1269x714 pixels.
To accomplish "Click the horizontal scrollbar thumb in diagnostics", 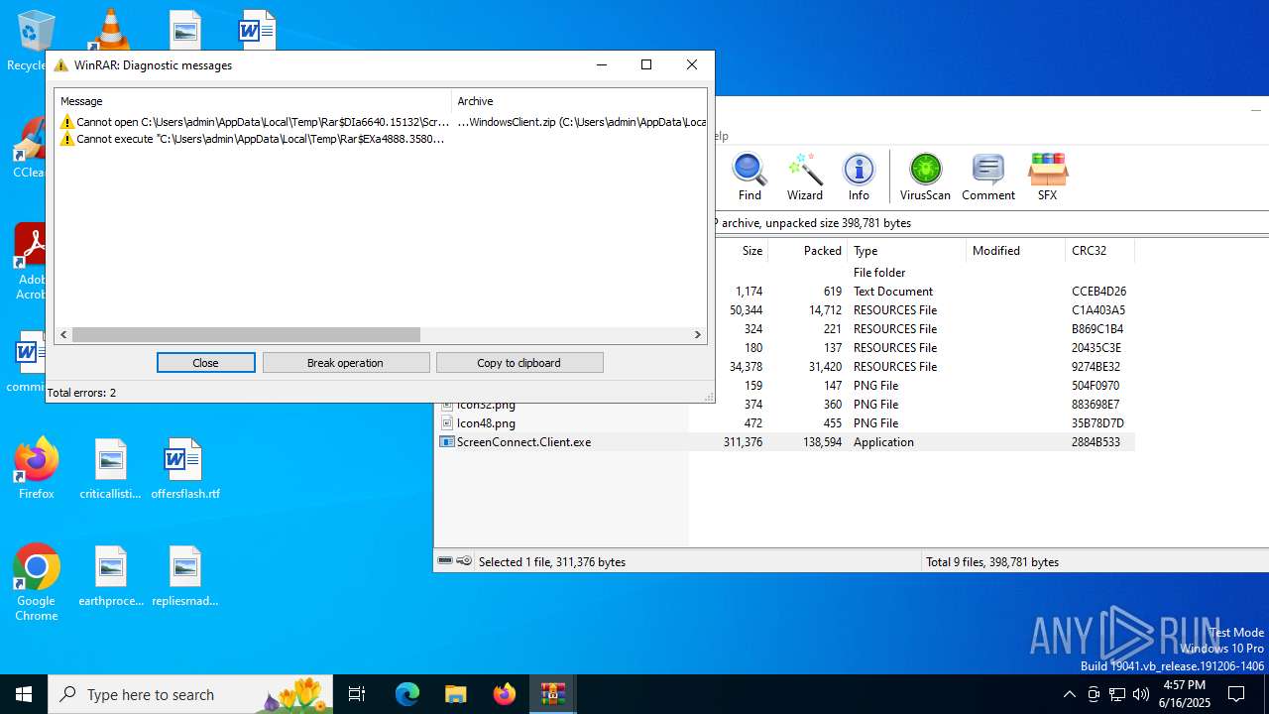I will [x=246, y=335].
